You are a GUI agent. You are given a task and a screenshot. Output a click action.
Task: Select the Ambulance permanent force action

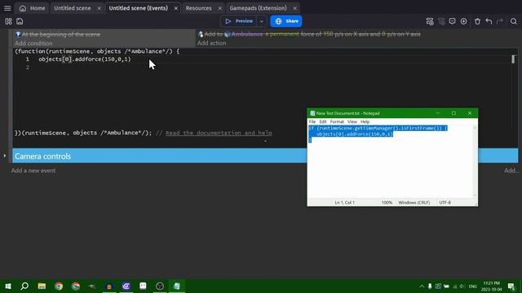pos(312,34)
